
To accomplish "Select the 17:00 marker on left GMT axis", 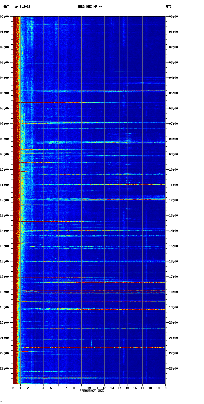I will pyautogui.click(x=5, y=277).
